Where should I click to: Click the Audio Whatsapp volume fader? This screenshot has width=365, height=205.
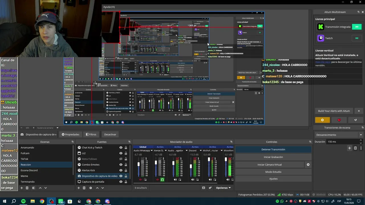click(x=139, y=164)
